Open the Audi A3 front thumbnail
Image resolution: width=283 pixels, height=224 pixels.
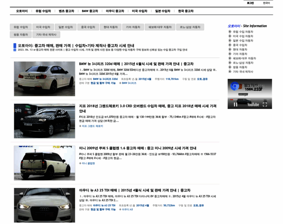click(45, 205)
